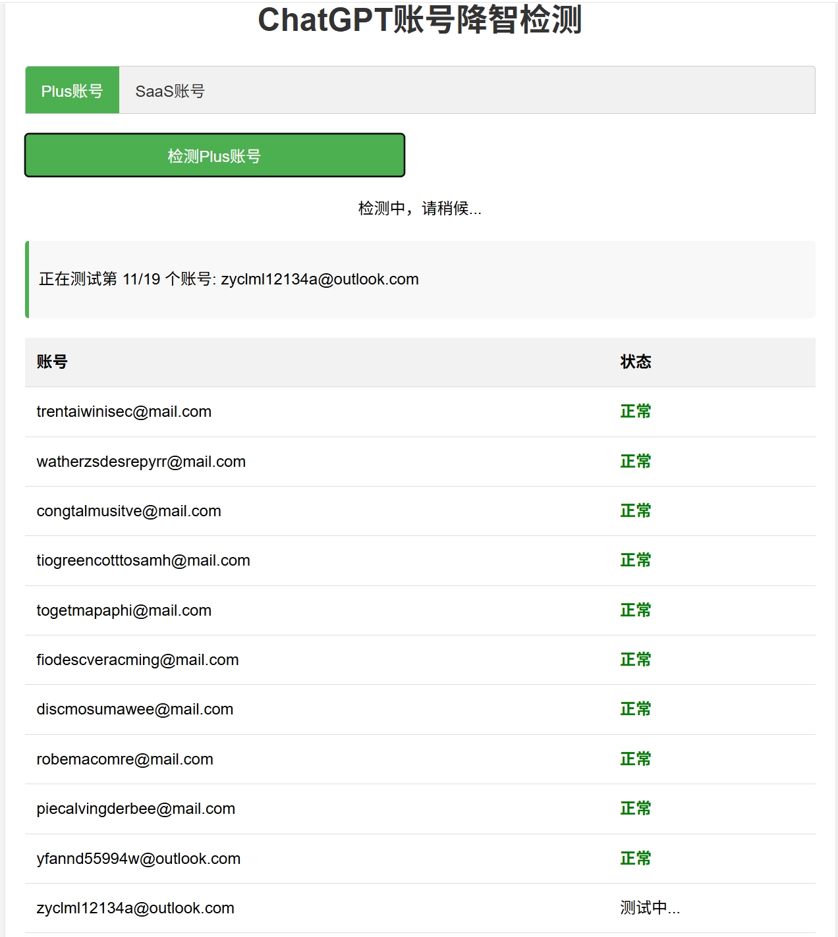Click the 状态 table header
This screenshot has width=838, height=937.
pos(634,362)
